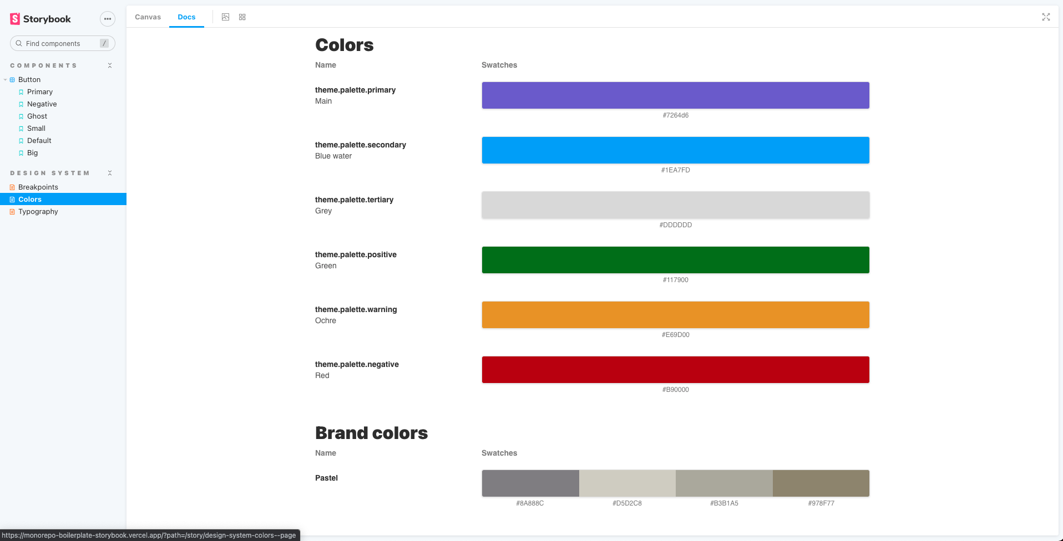Open the Big button story

33,153
